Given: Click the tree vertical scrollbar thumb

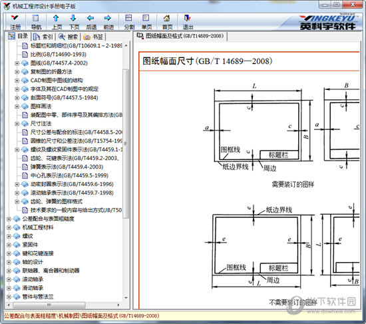Looking at the screenshot, I should click(126, 144).
